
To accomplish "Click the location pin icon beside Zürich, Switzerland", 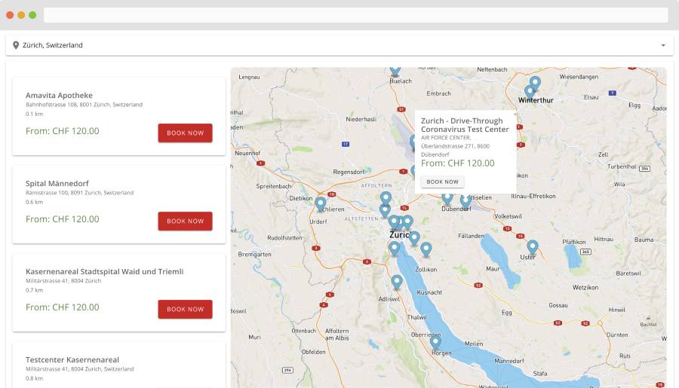I will coord(16,45).
